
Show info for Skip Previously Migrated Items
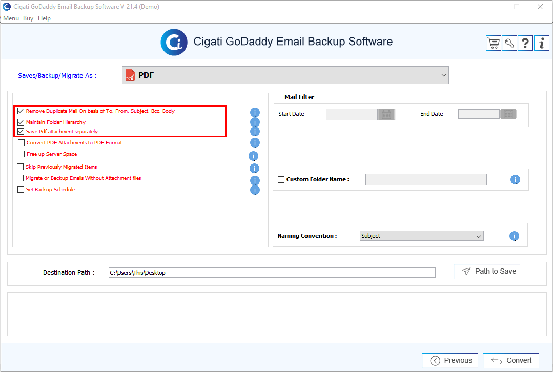point(254,168)
